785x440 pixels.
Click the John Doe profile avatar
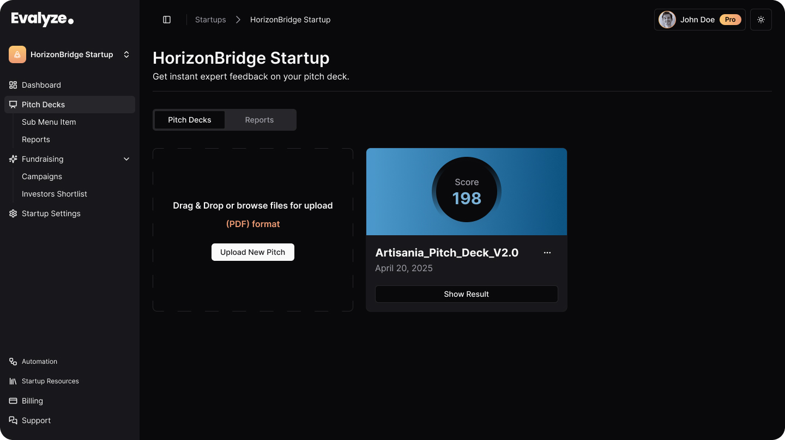[x=667, y=20]
